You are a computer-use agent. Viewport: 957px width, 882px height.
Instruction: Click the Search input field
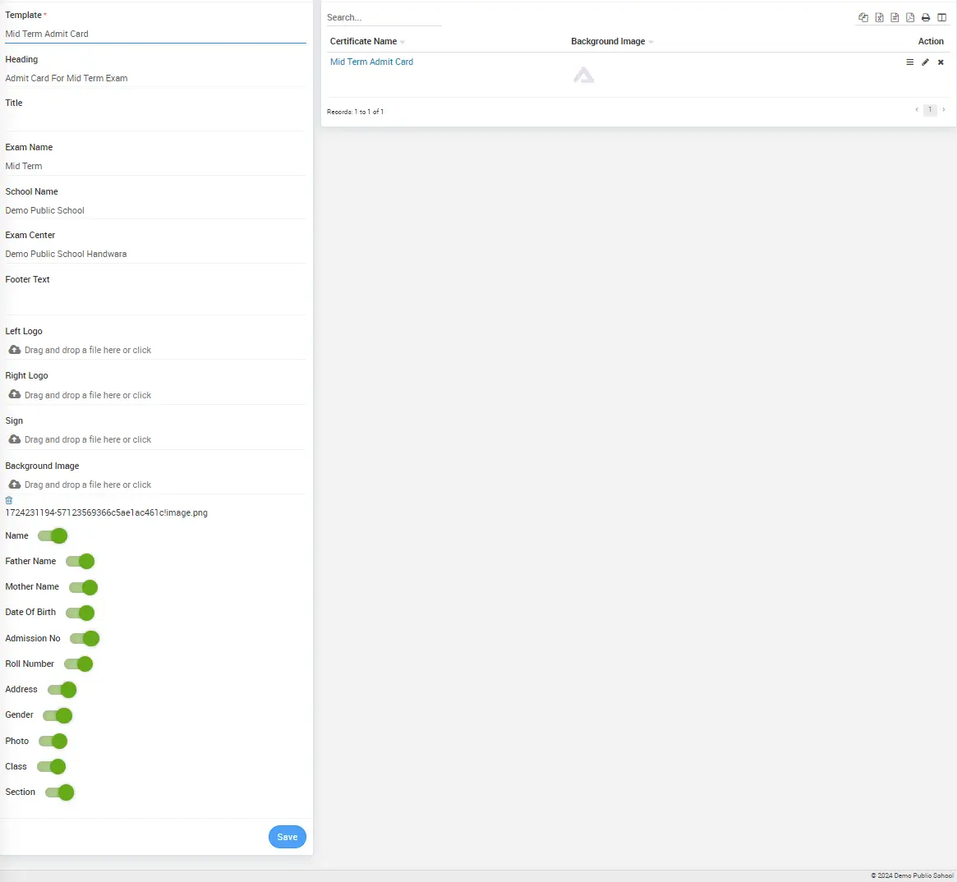[x=383, y=17]
